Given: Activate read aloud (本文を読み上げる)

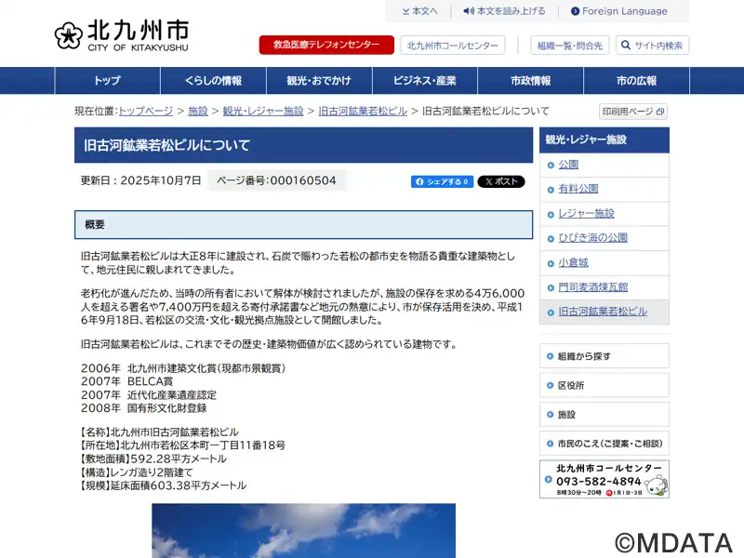Looking at the screenshot, I should coord(504,11).
